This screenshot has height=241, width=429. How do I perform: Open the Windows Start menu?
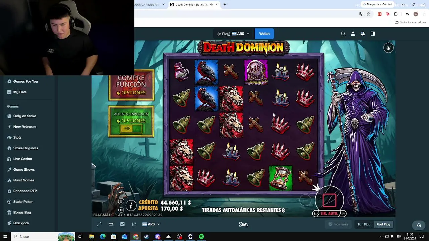pos(5,237)
